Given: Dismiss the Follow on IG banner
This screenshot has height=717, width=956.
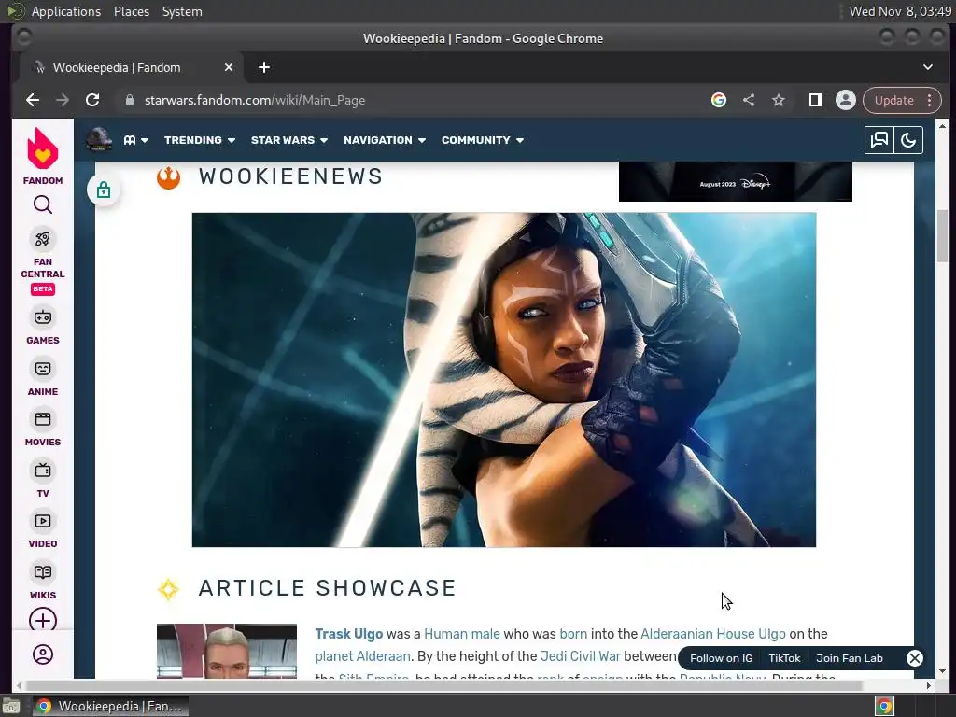Looking at the screenshot, I should pos(915,658).
